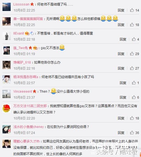Image resolution: width=141 pixels, height=157 pixels.
Task: Reply to Lisssssan's comment via 回复
Action: tap(121, 10)
